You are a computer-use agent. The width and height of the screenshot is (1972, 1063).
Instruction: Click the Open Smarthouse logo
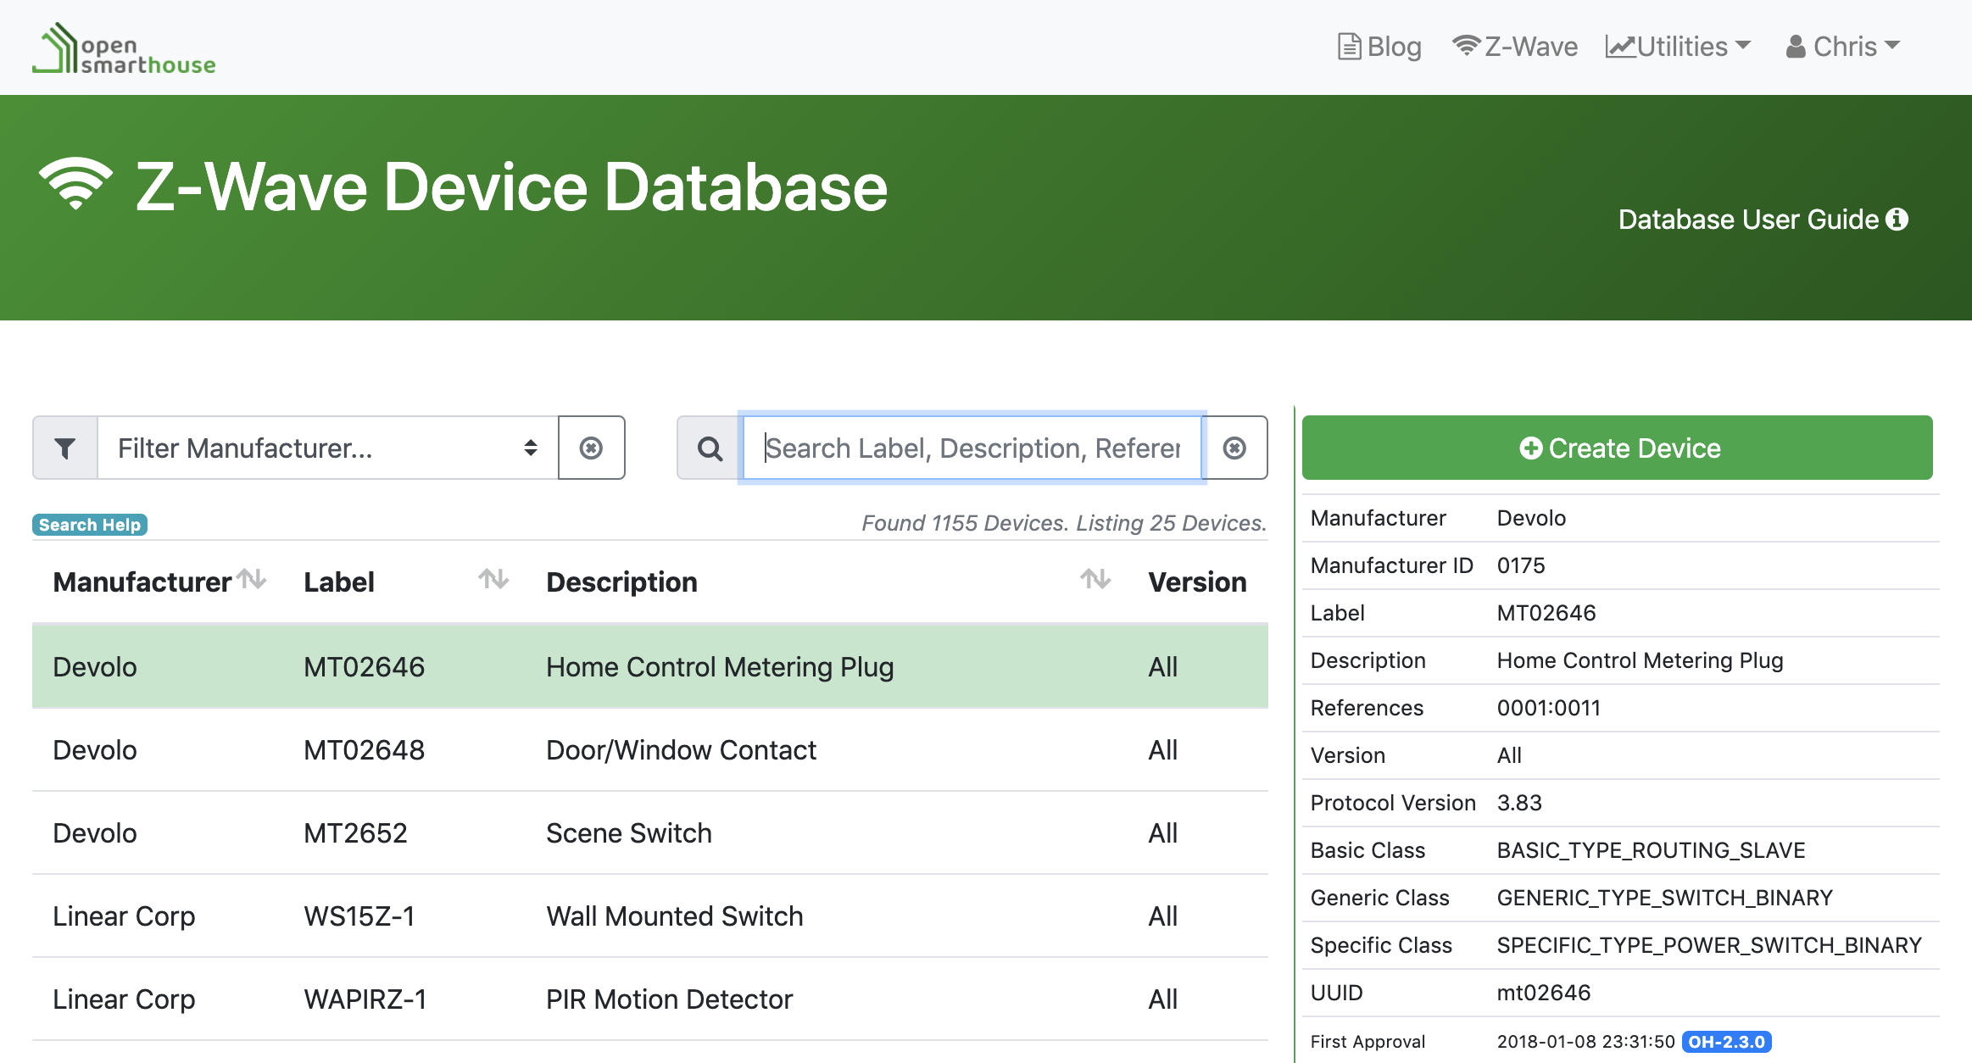124,48
